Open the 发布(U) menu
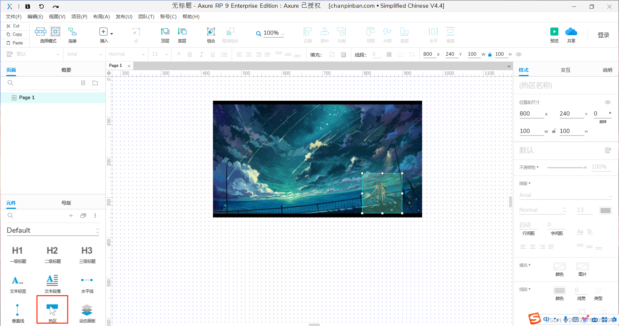 pos(124,17)
